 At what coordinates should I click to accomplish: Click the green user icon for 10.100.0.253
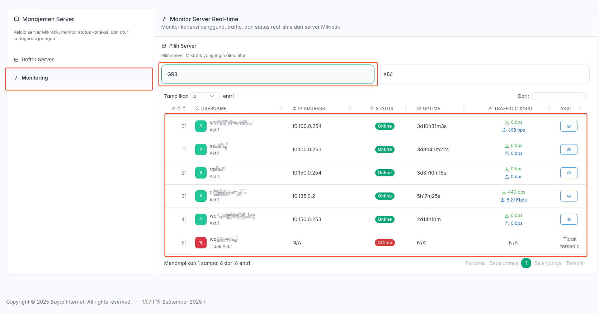[x=201, y=149]
